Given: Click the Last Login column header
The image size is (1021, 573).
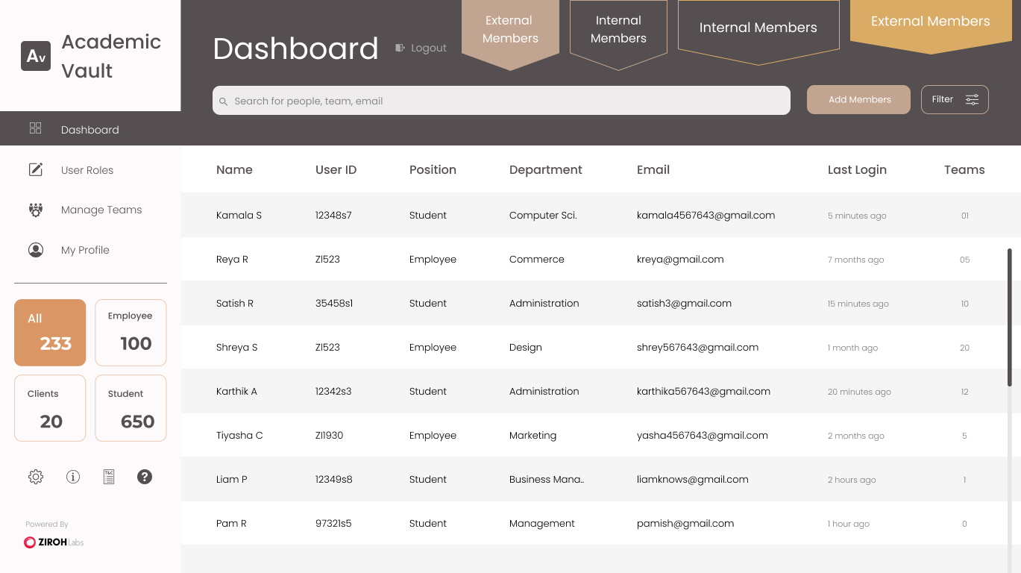Looking at the screenshot, I should 857,170.
